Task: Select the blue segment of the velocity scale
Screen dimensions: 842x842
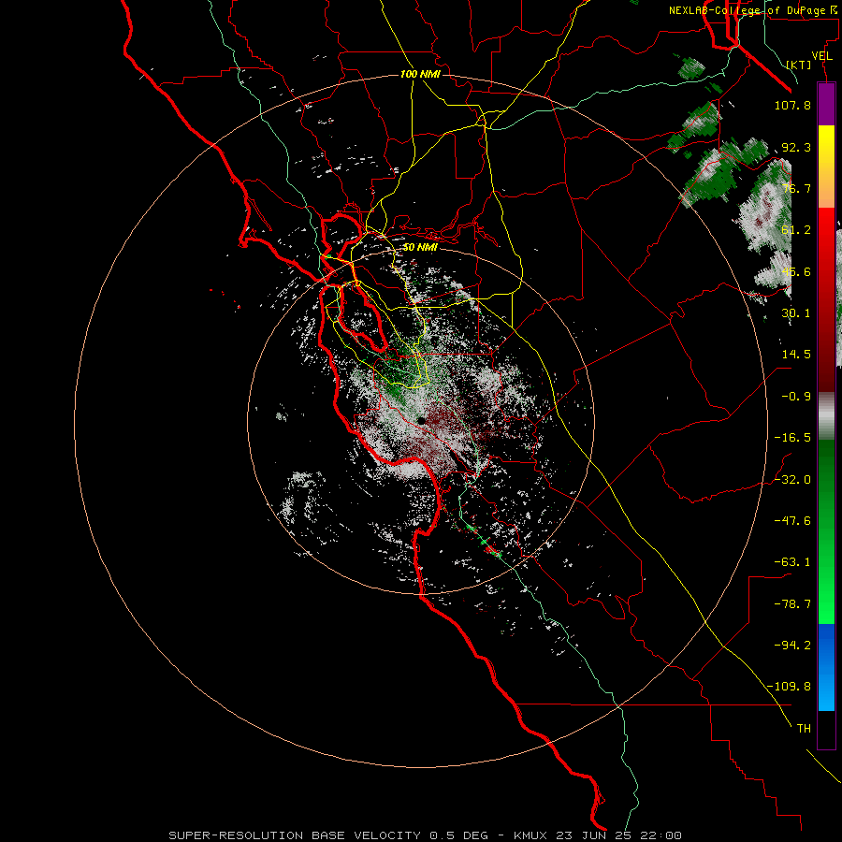Action: point(826,667)
